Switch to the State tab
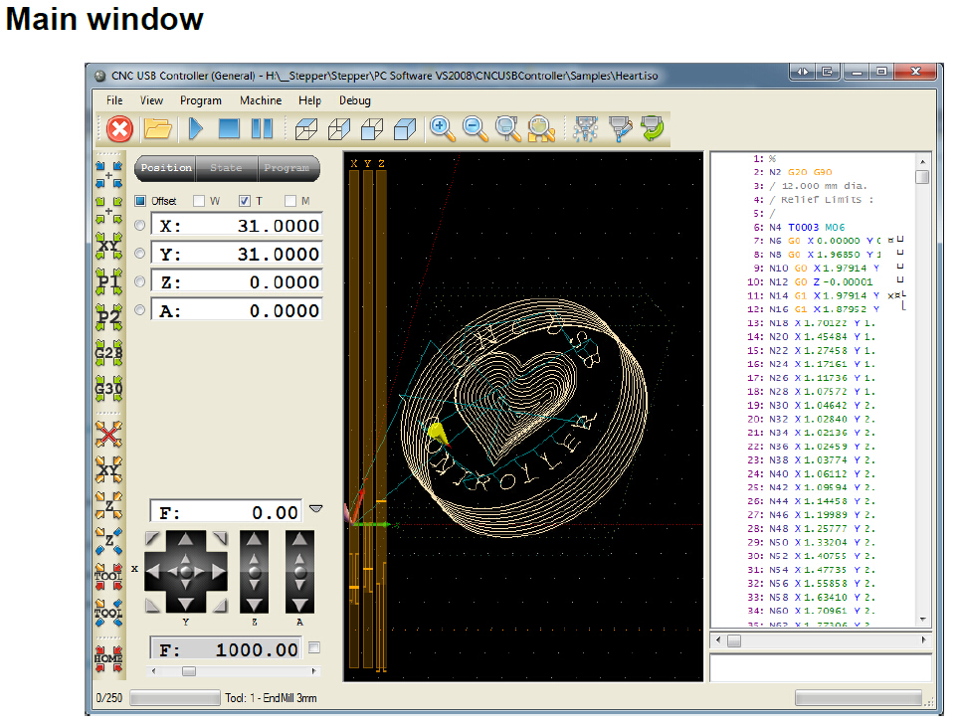 coord(226,168)
